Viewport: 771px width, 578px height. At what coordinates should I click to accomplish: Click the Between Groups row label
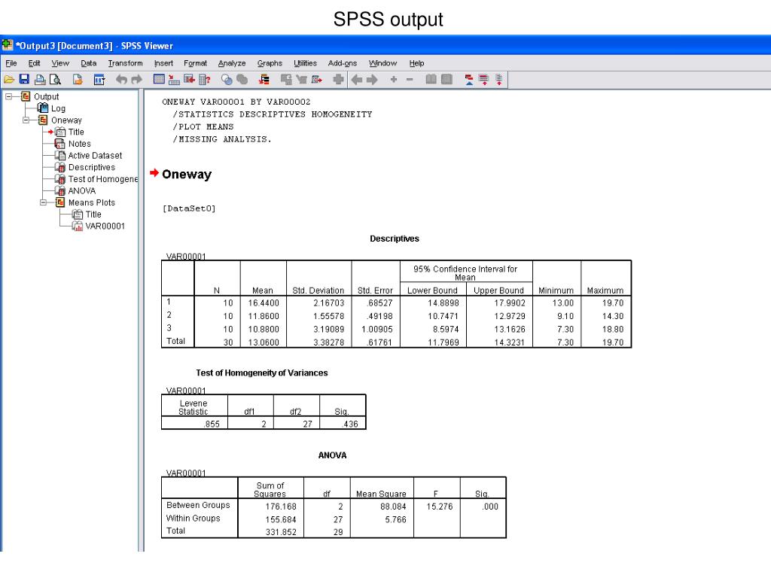point(198,505)
